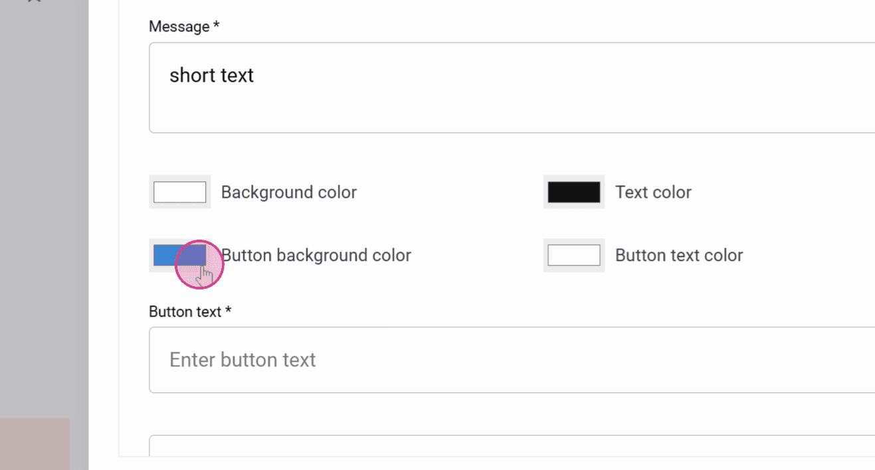Click the 'Message' field label
Viewport: 875px width, 470px height.
[179, 27]
